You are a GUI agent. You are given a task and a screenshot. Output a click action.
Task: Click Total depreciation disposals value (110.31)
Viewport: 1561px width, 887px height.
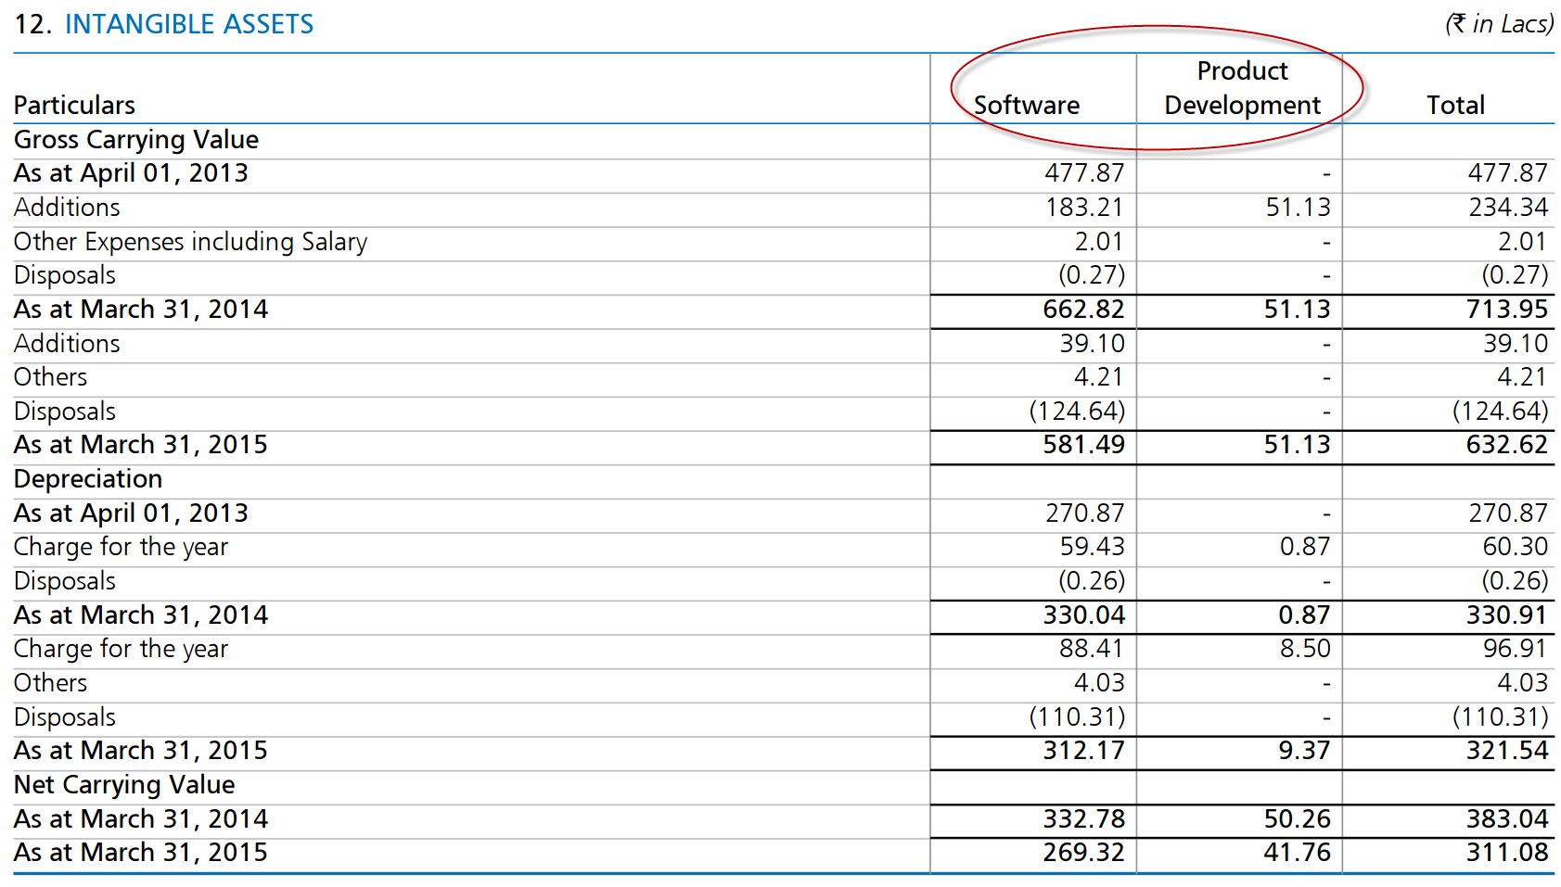click(1500, 717)
